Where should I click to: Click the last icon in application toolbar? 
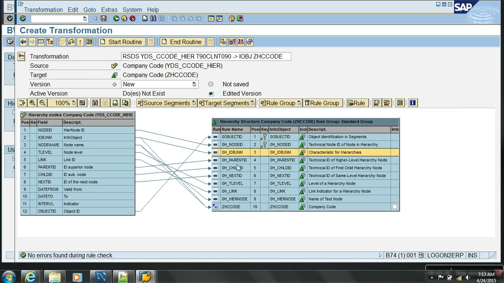(x=250, y=42)
